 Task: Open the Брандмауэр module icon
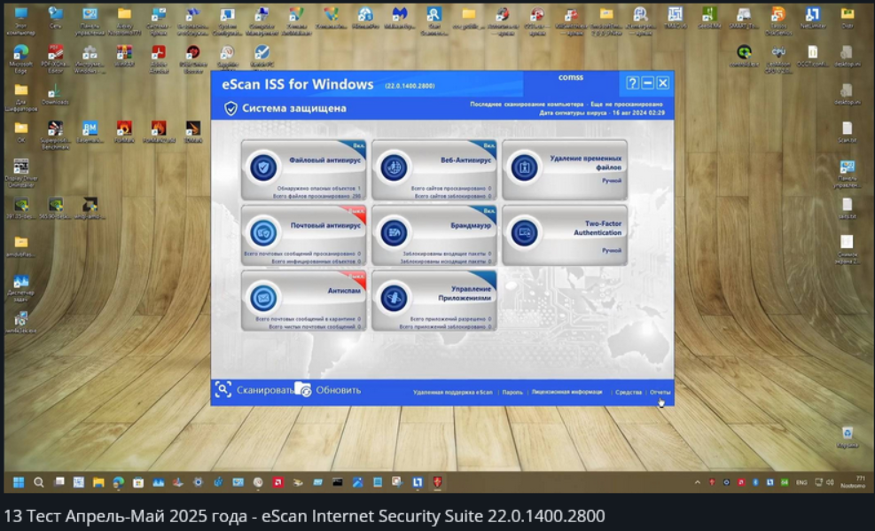click(394, 232)
